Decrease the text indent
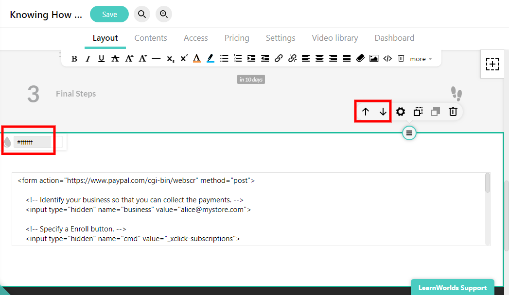 265,58
